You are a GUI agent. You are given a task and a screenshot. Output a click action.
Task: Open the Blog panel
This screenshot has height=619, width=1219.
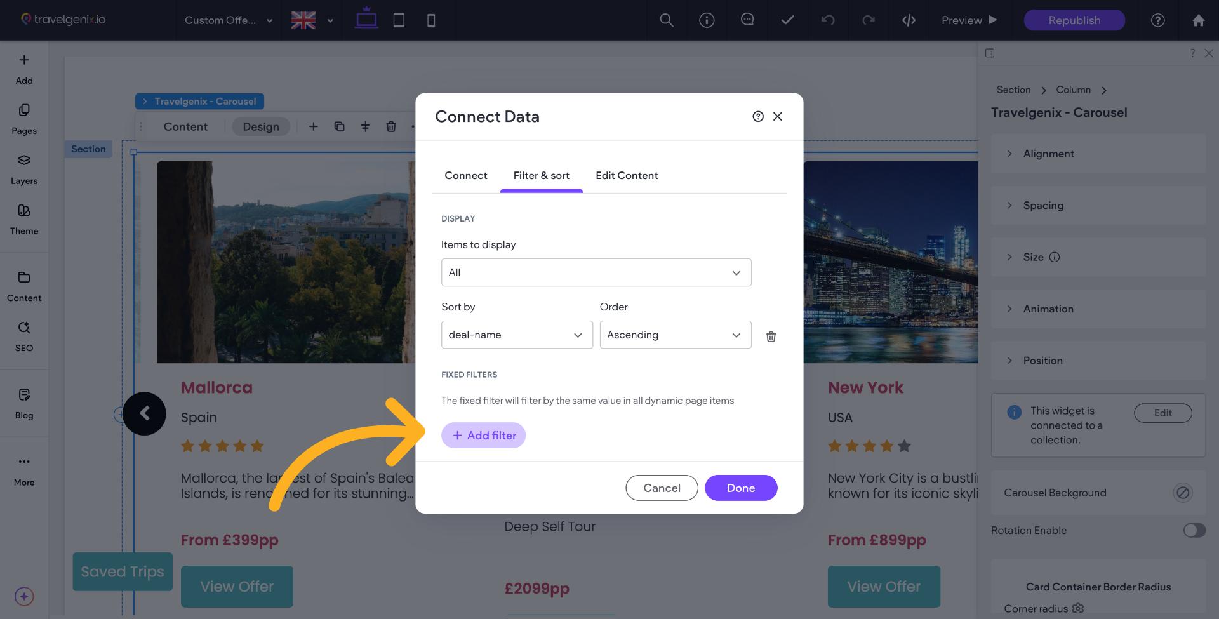pyautogui.click(x=24, y=404)
